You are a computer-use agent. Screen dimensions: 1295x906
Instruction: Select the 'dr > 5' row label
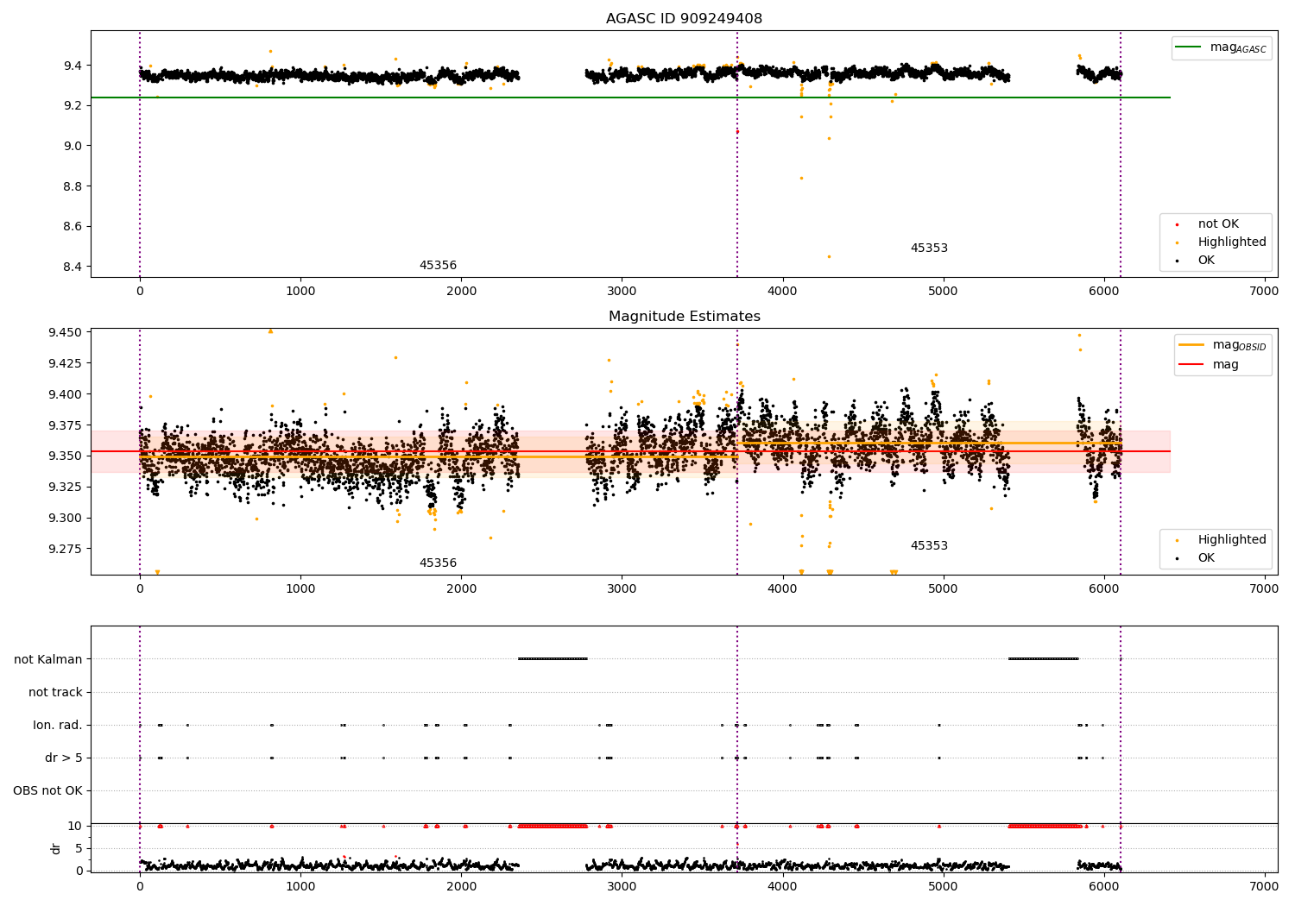point(64,758)
